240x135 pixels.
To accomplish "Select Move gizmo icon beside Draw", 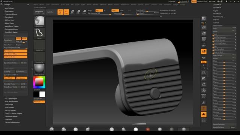I will pyautogui.click(x=72, y=12).
